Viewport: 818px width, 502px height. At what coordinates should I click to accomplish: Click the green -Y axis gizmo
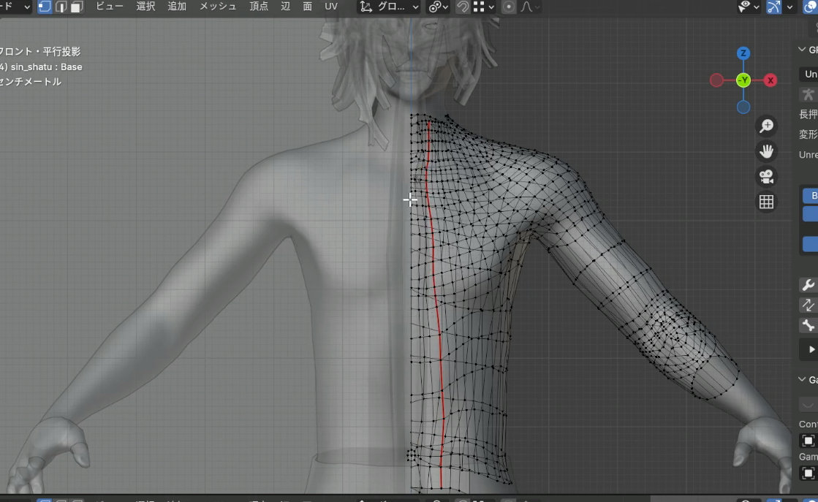tap(743, 80)
